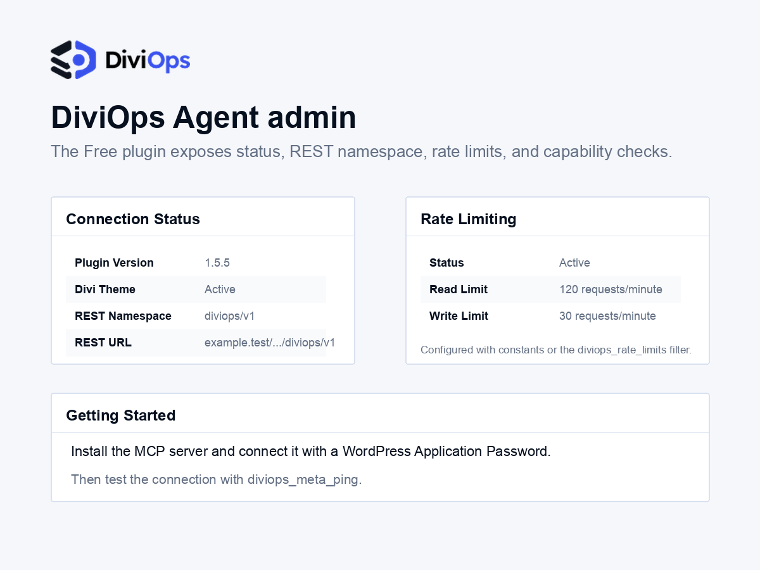Screen dimensions: 760x570
Task: Select the Install the MCP server instruction
Action: [311, 452]
